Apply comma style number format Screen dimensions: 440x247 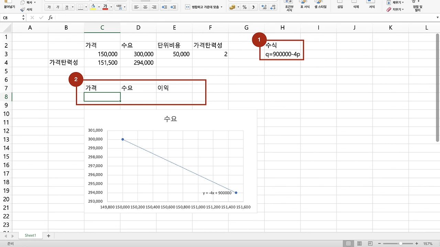[x=253, y=7]
